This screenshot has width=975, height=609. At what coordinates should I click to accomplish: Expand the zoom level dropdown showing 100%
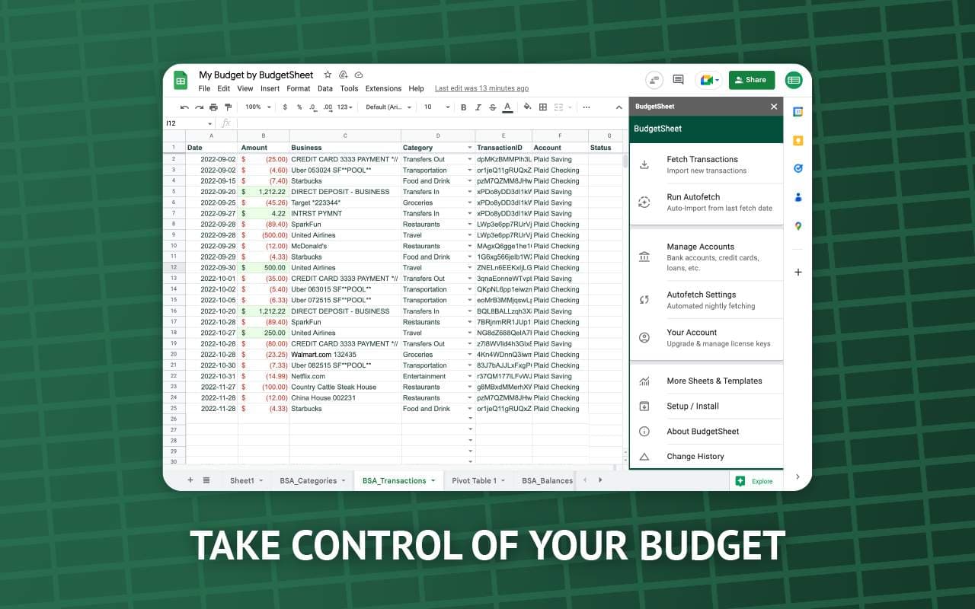coord(259,107)
